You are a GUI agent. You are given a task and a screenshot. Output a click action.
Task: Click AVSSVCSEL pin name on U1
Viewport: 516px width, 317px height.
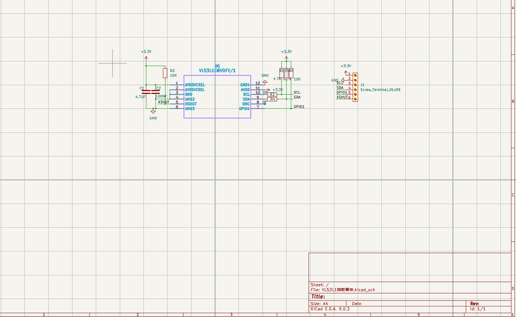pyautogui.click(x=195, y=90)
